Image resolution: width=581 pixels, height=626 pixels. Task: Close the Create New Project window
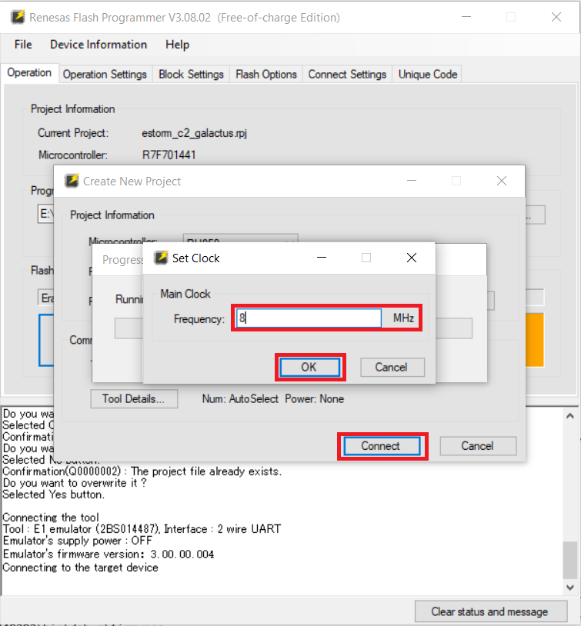502,181
